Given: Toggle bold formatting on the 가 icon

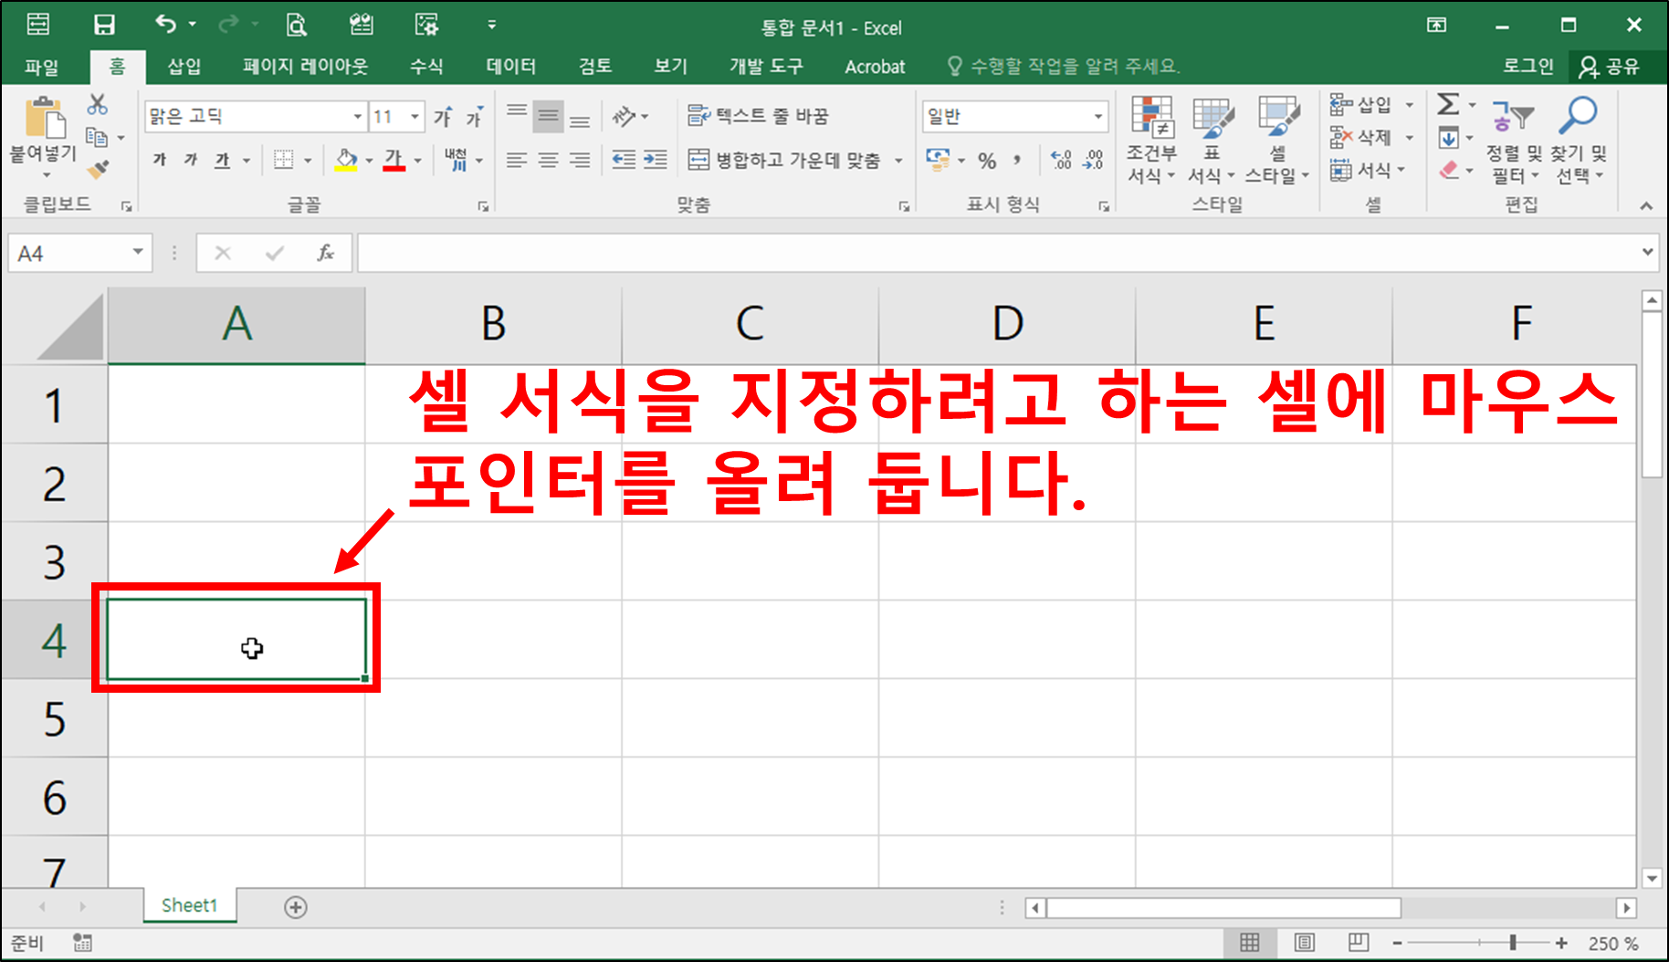Looking at the screenshot, I should [159, 160].
